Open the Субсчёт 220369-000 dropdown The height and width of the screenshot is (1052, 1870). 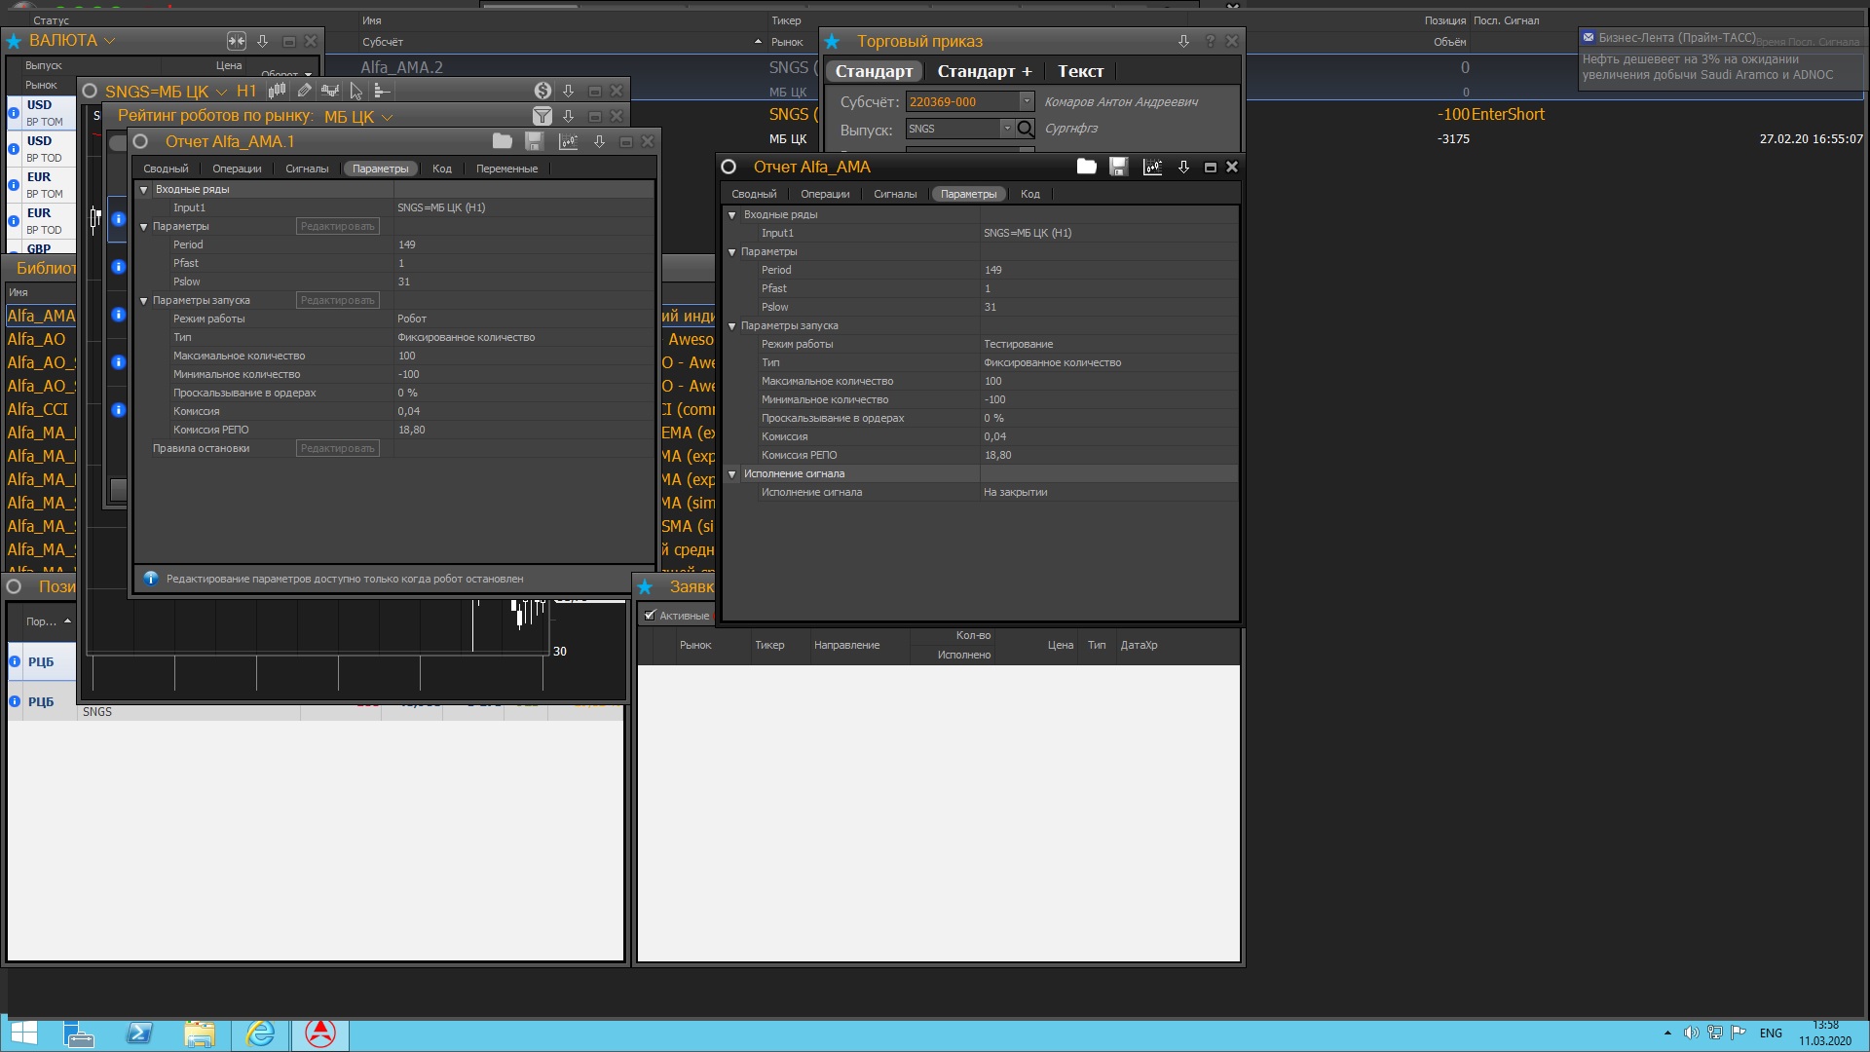tap(1026, 101)
